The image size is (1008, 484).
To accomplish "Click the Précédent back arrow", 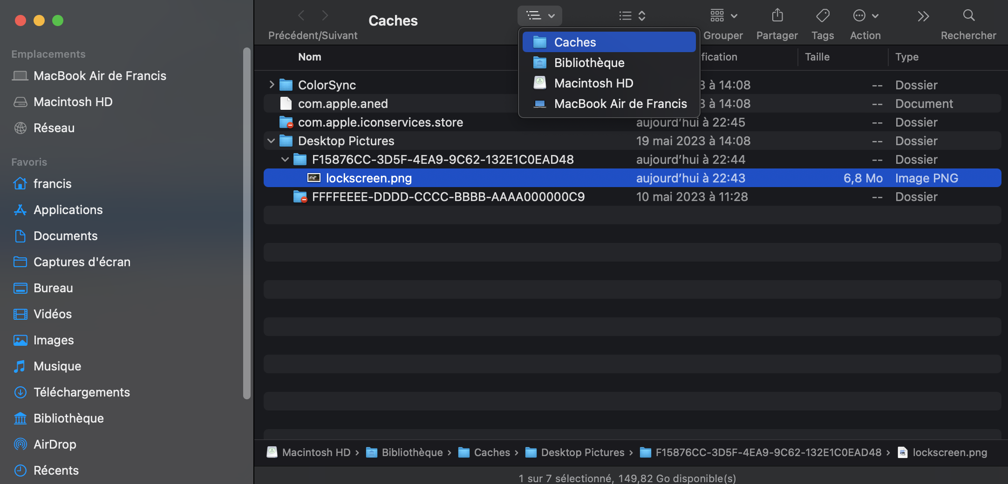I will coord(301,16).
